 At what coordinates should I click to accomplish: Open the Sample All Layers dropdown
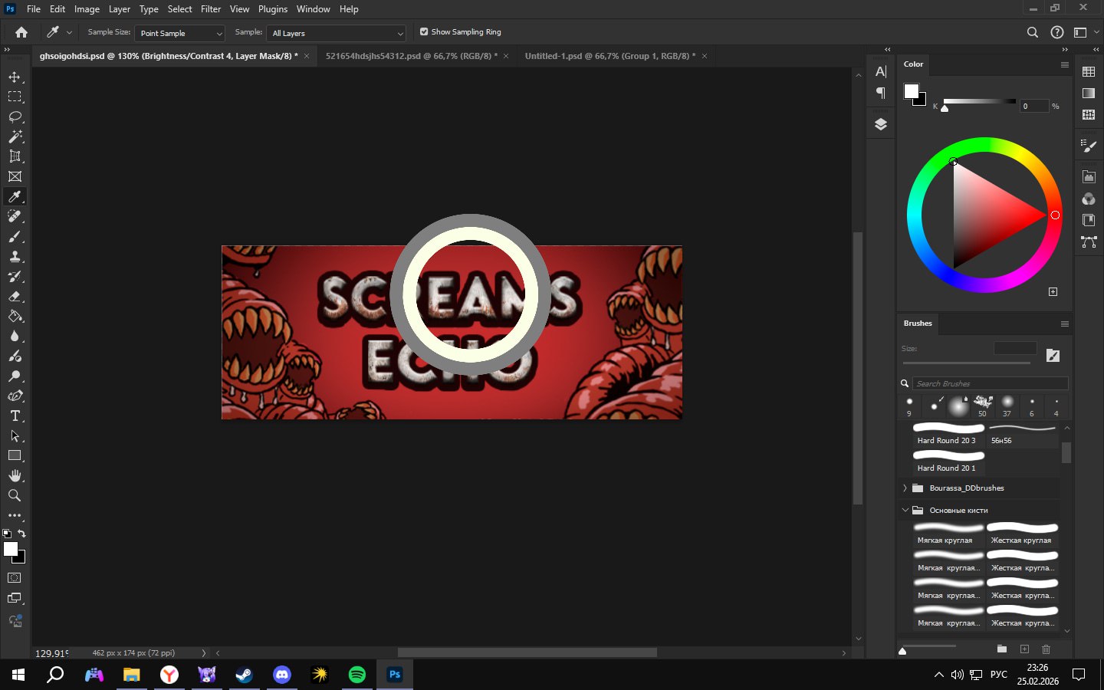click(x=336, y=33)
